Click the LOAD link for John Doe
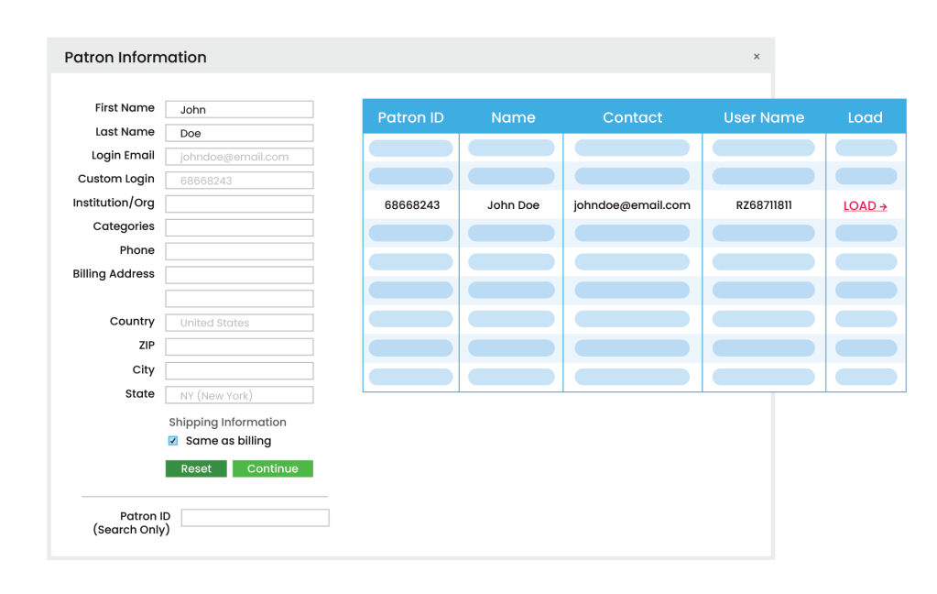The height and width of the screenshot is (594, 937). [x=865, y=205]
